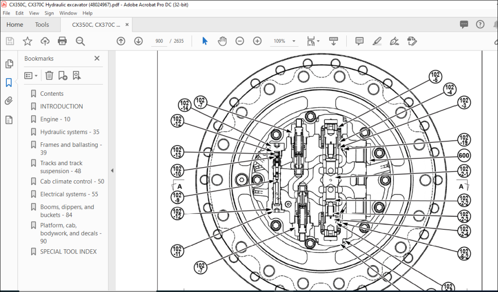Screen dimensions: 498x292
Task: Open the INTRODUCTION bookmark
Action: coord(61,106)
